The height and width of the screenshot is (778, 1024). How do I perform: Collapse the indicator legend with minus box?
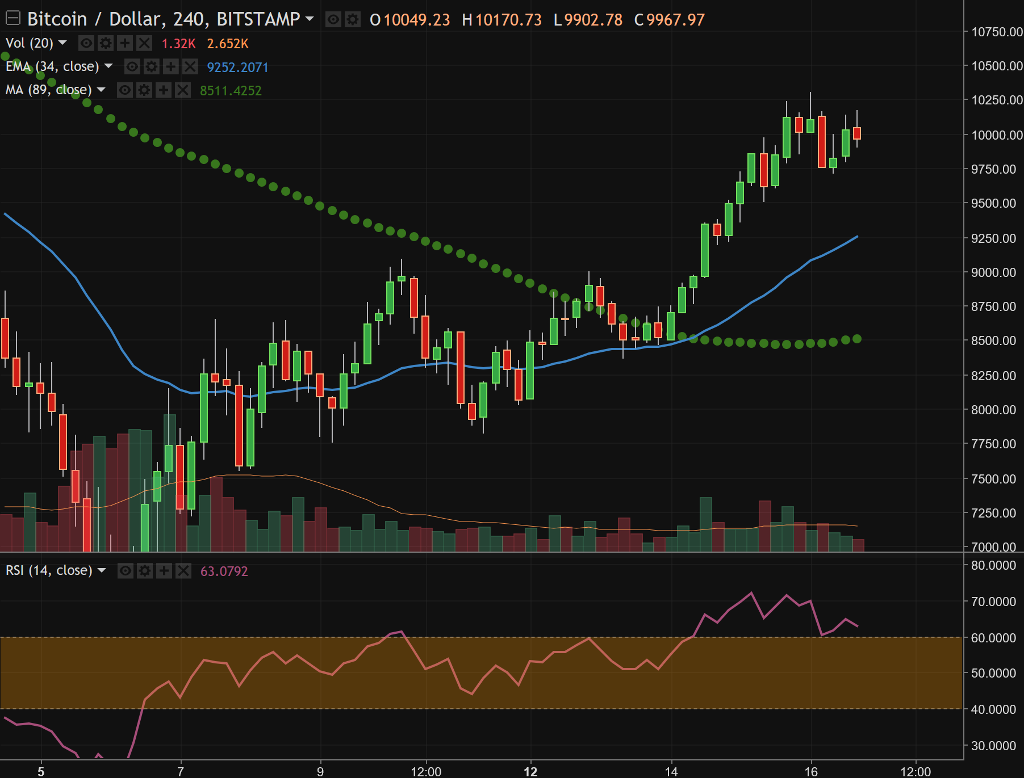click(x=12, y=19)
